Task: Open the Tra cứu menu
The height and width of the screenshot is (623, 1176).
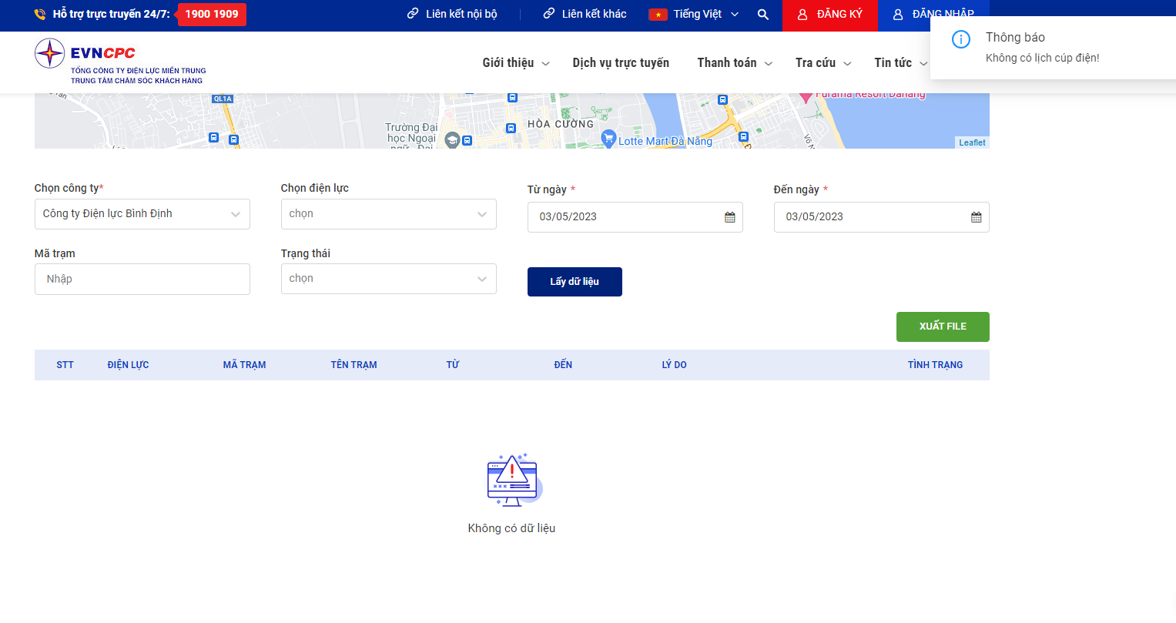Action: pos(823,63)
